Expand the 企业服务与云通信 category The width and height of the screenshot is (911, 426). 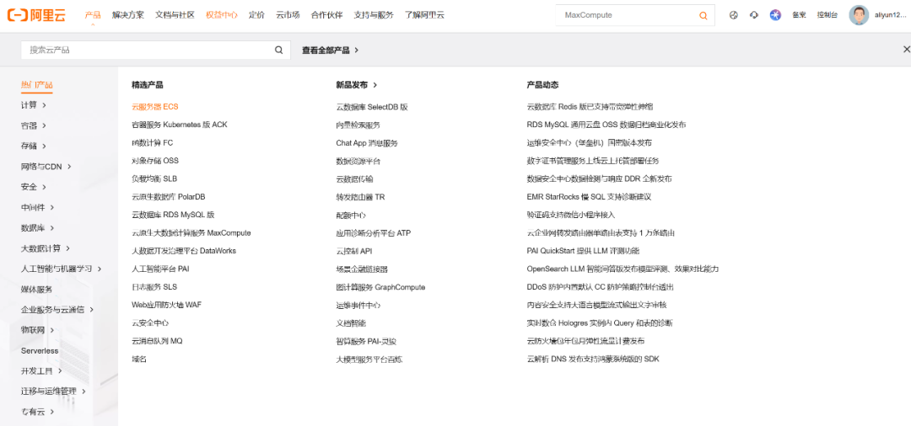click(x=57, y=310)
